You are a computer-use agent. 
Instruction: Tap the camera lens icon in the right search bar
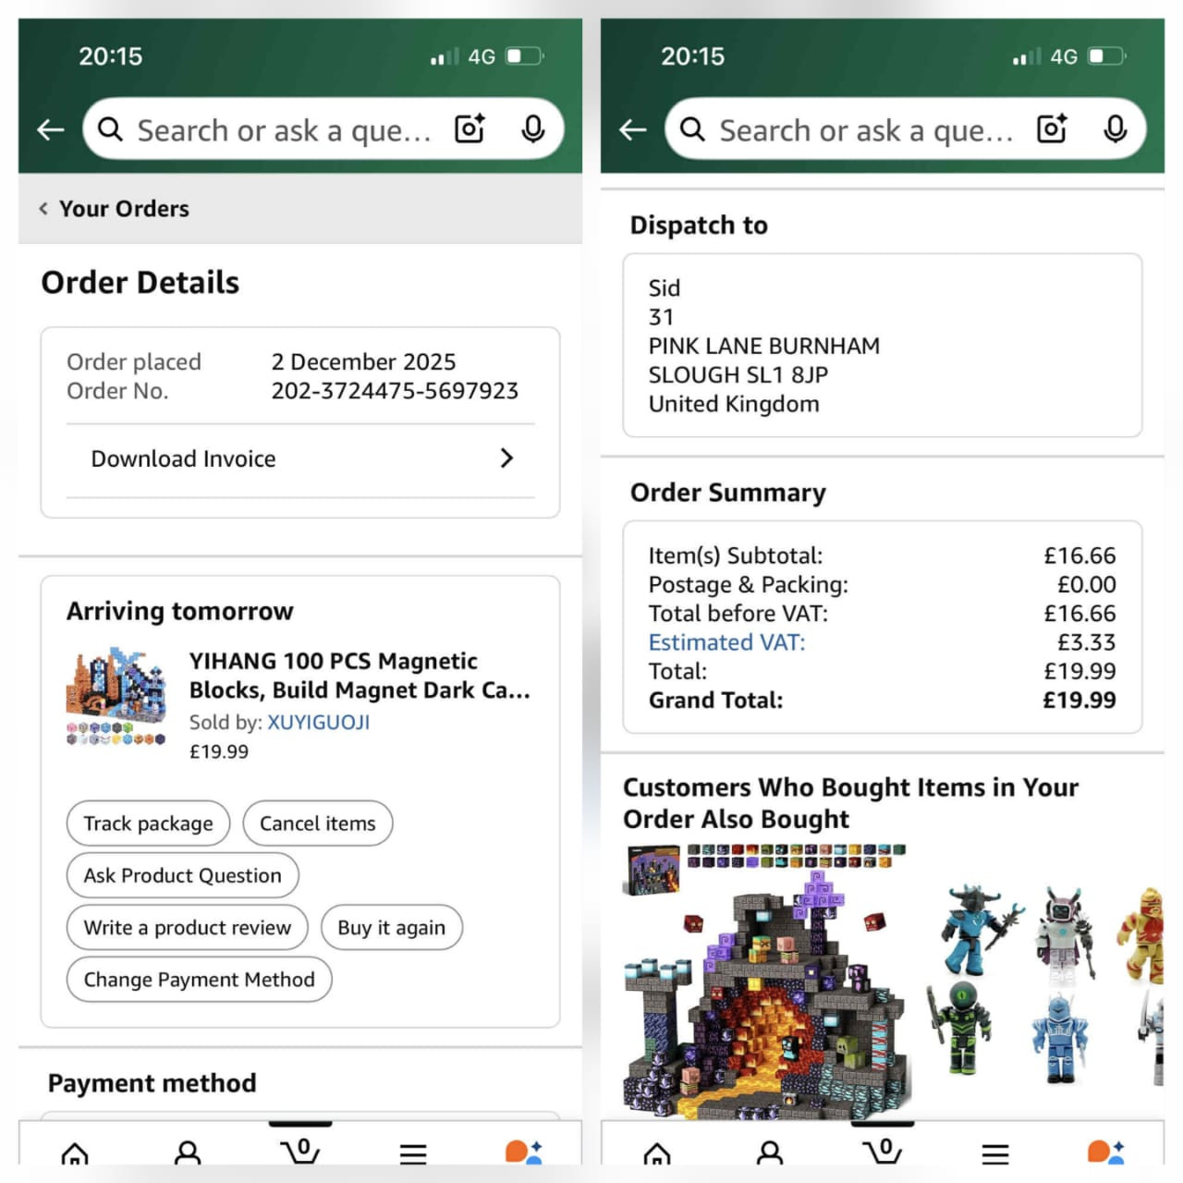(1052, 129)
